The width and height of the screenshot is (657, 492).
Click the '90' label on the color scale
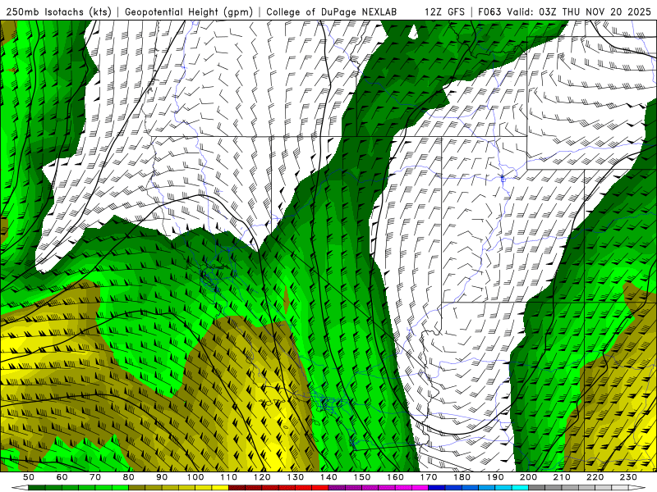click(x=162, y=477)
